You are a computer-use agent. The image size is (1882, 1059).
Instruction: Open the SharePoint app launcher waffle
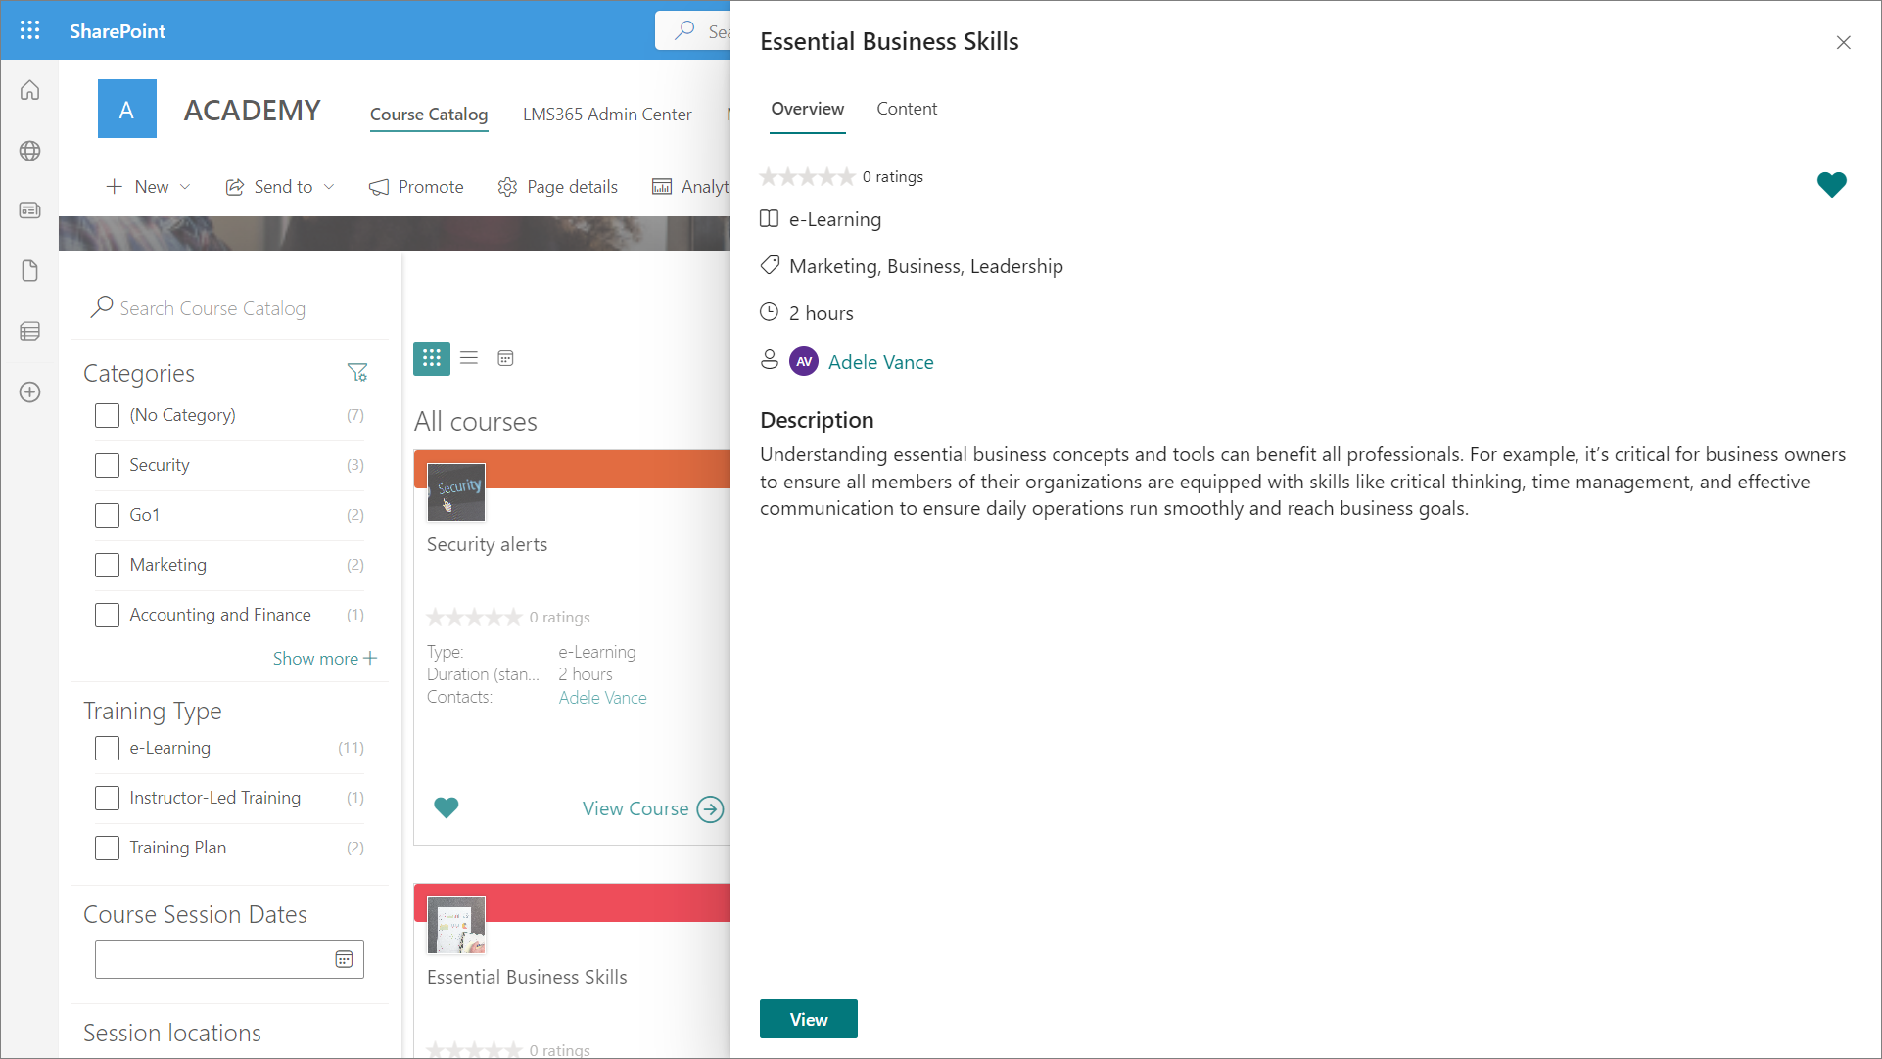[29, 30]
